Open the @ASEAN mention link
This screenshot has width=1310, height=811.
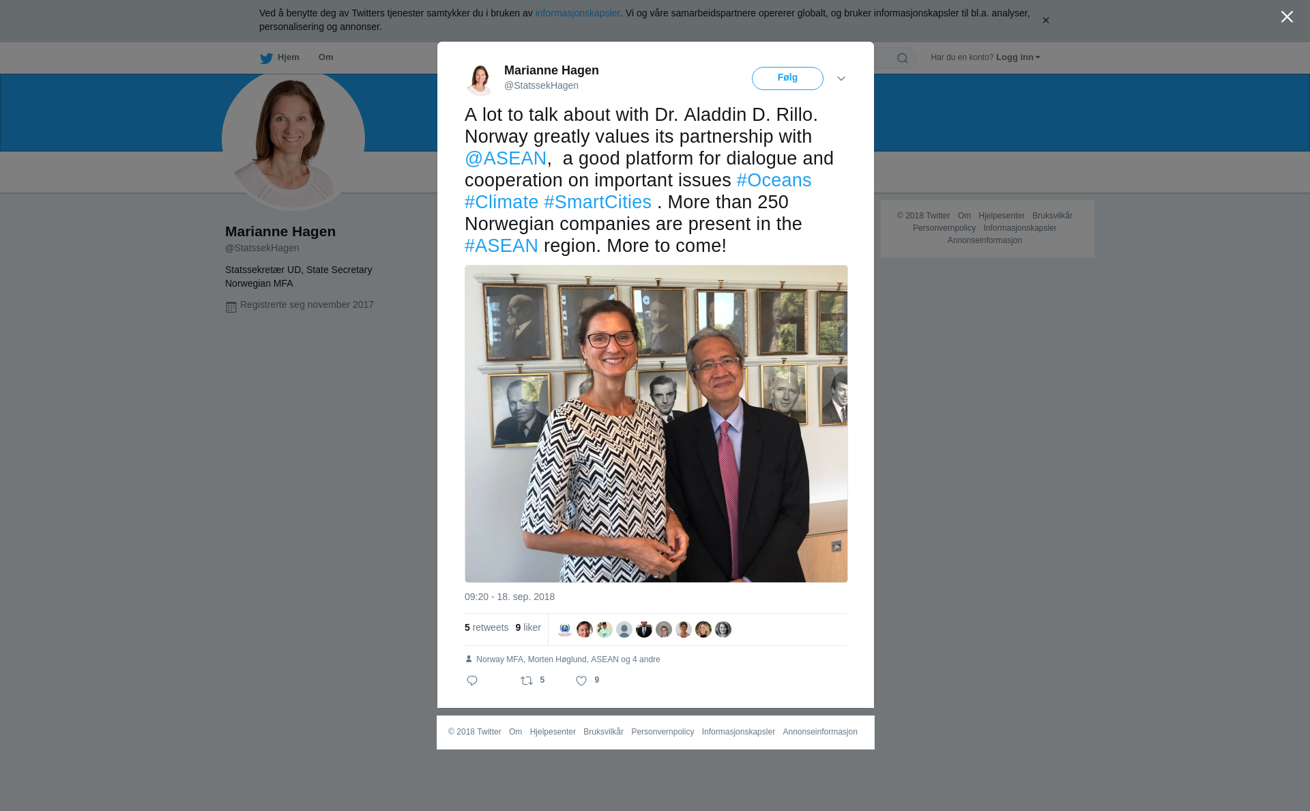[506, 158]
